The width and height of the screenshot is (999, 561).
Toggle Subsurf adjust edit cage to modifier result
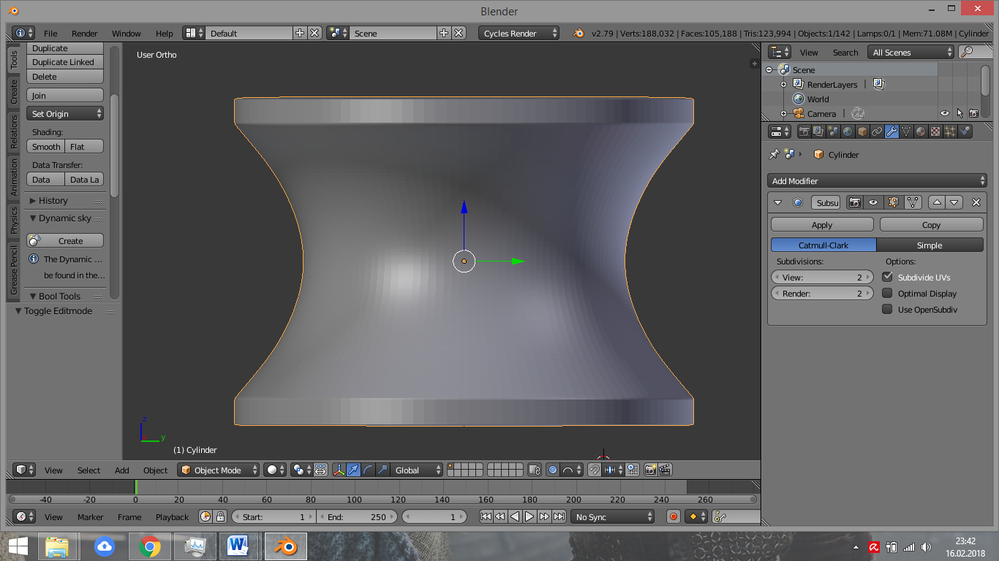[x=912, y=202]
